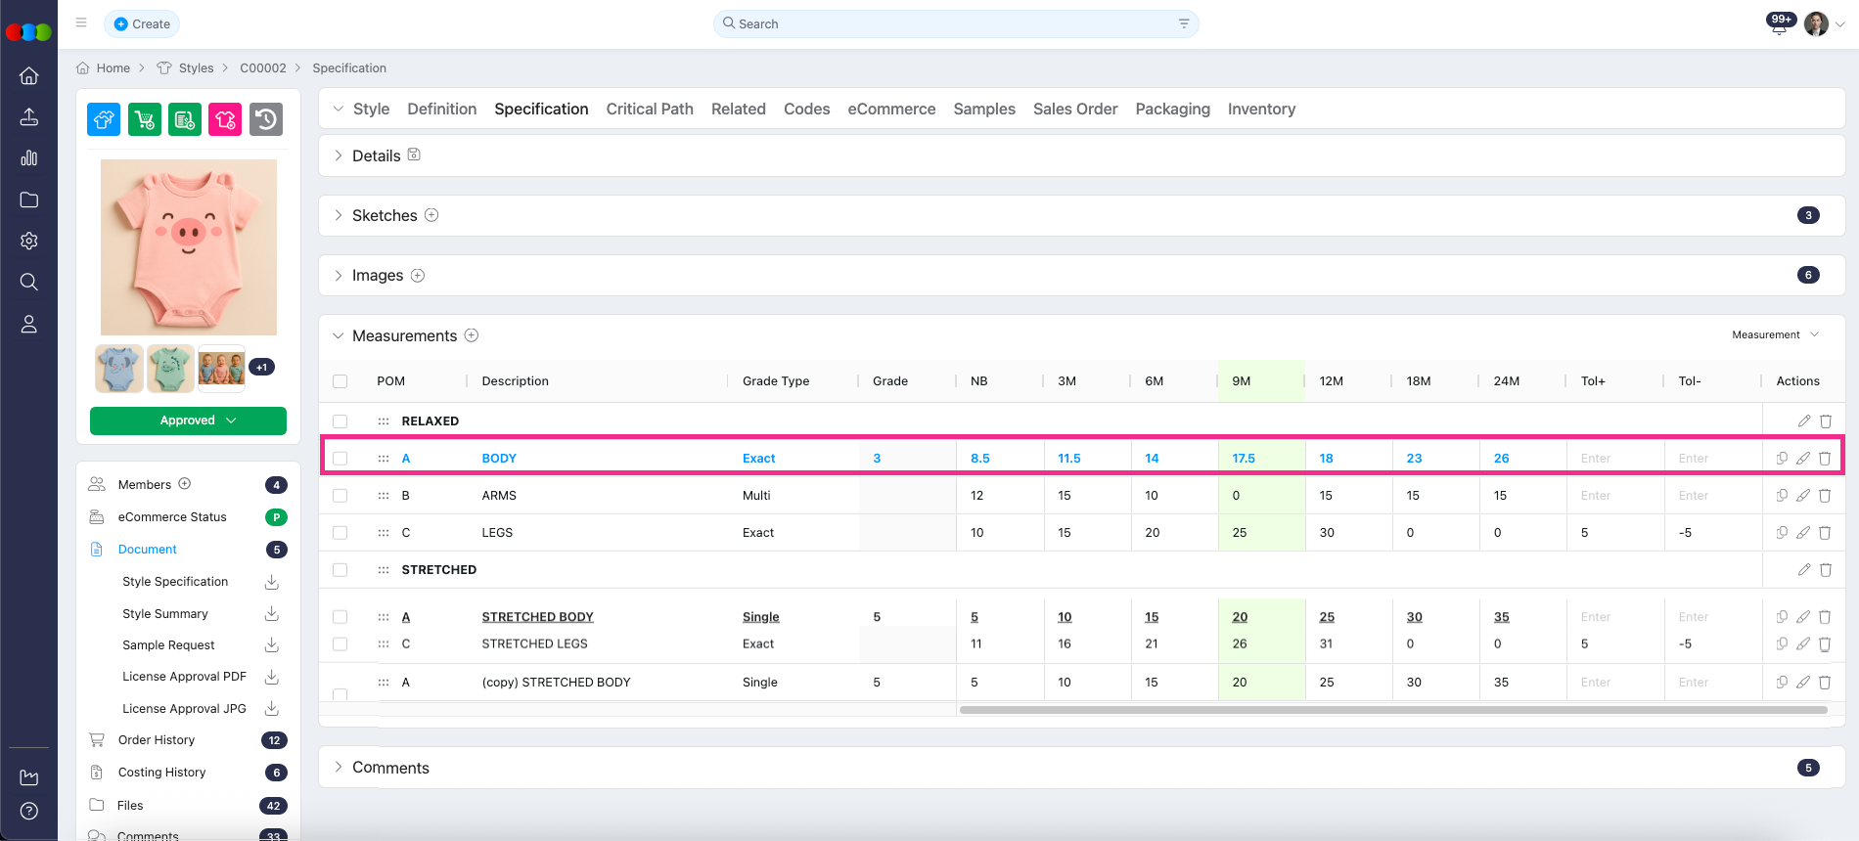Tick the select-all checkbox in POM header
The image size is (1859, 841).
tap(340, 381)
